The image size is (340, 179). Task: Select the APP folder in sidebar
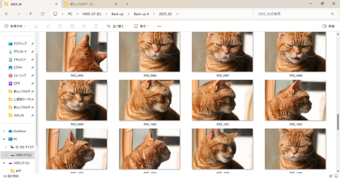[18, 171]
